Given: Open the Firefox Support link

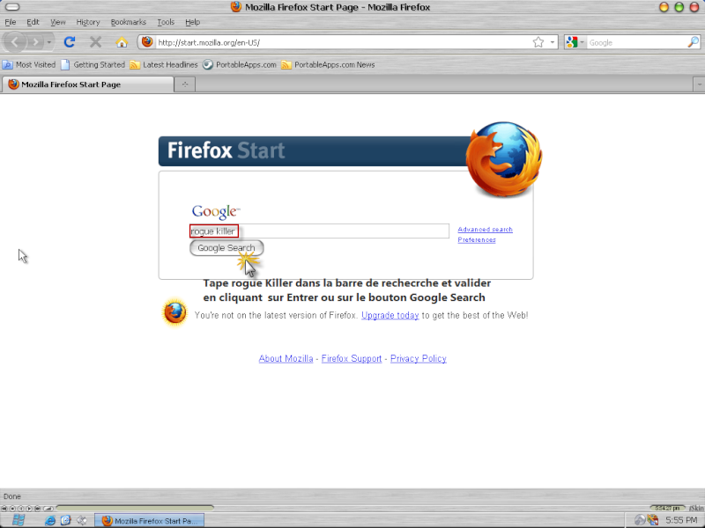Looking at the screenshot, I should (351, 358).
